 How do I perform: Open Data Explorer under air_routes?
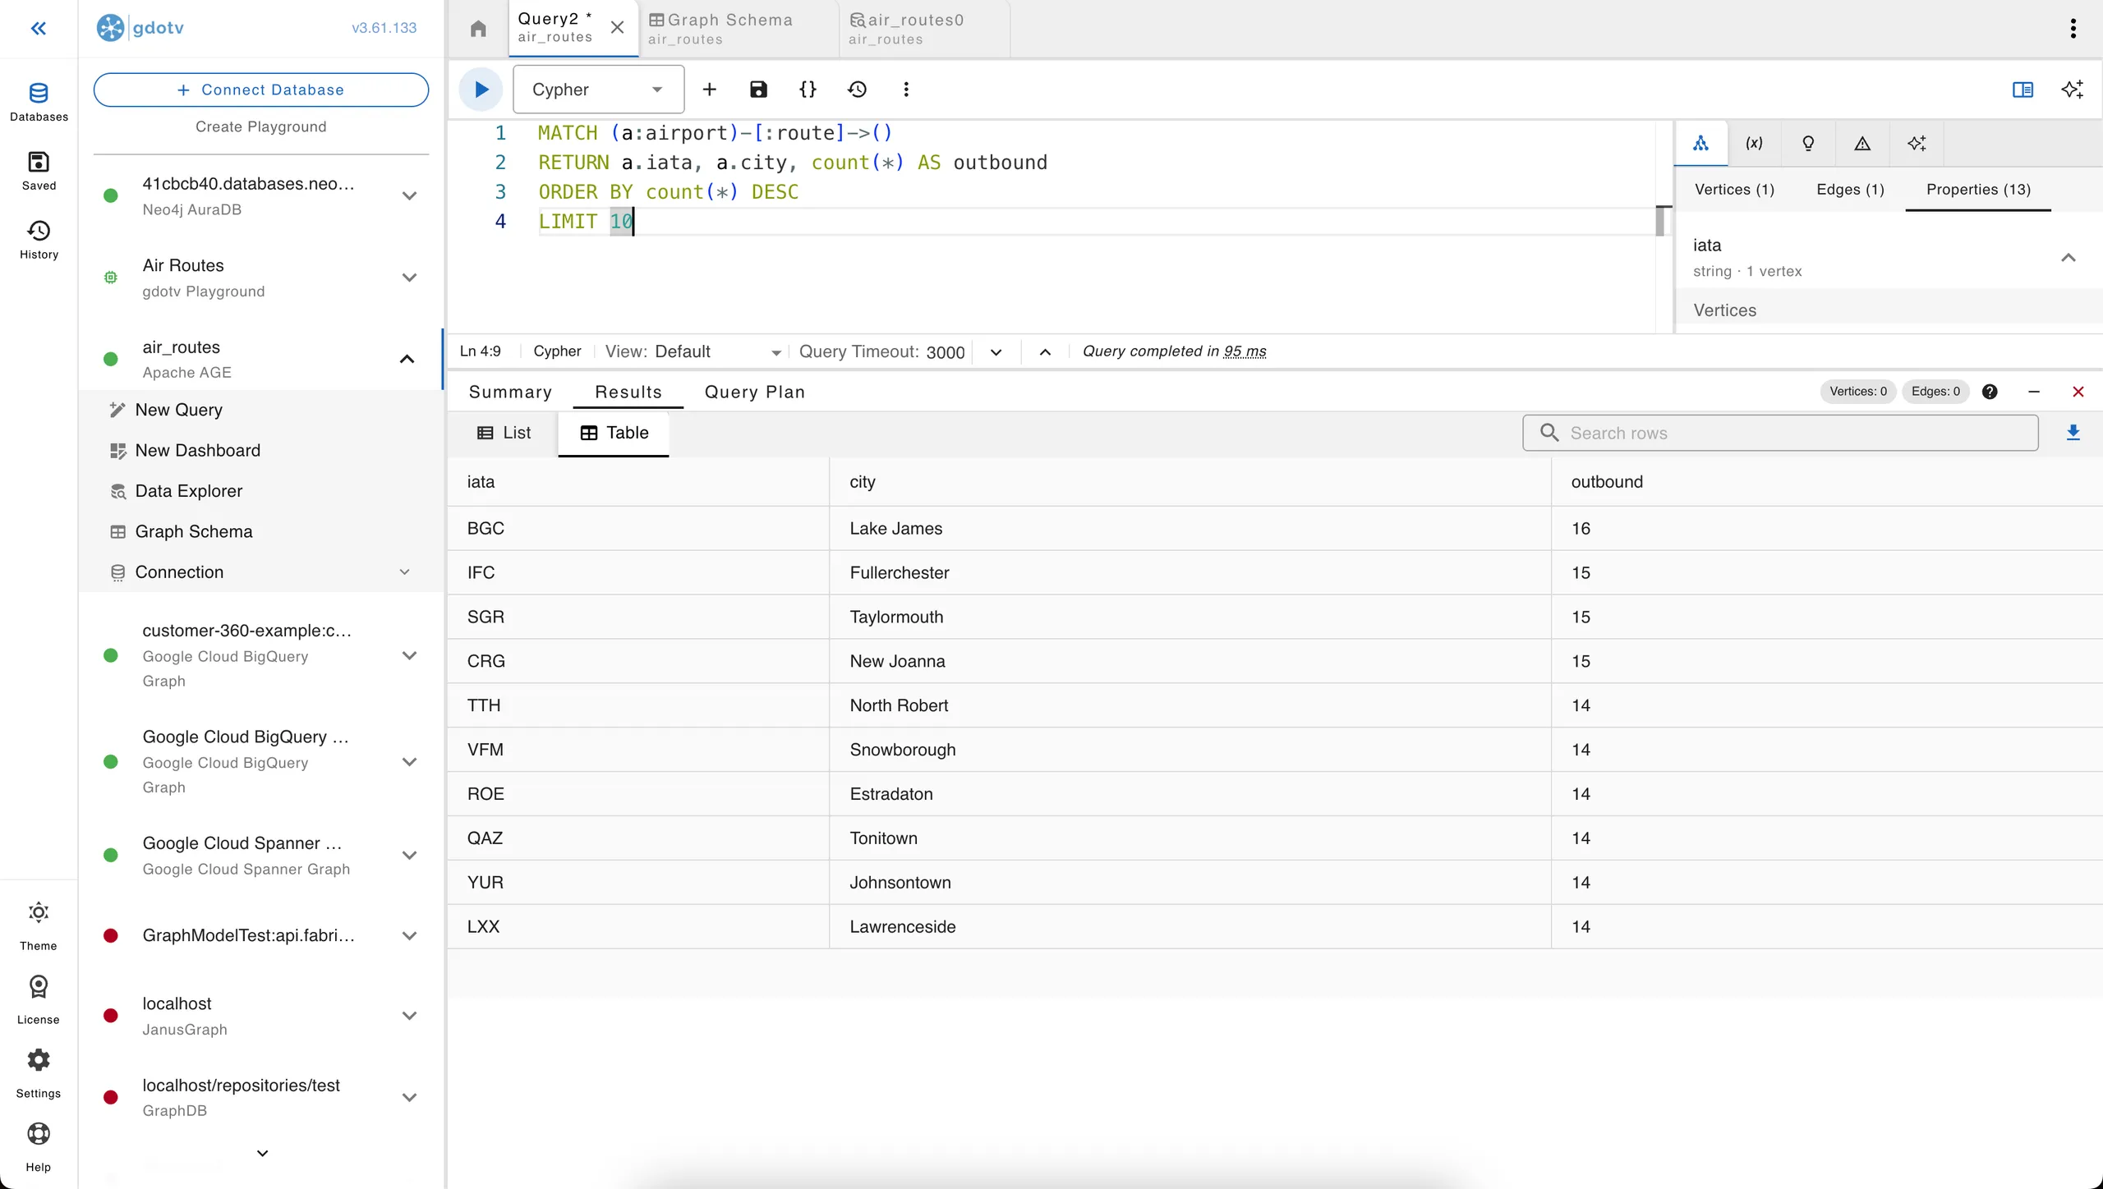(x=261, y=491)
